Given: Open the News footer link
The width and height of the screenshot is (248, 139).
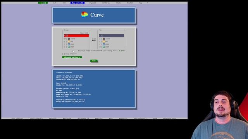Looking at the screenshot, I should pyautogui.click(x=111, y=119).
